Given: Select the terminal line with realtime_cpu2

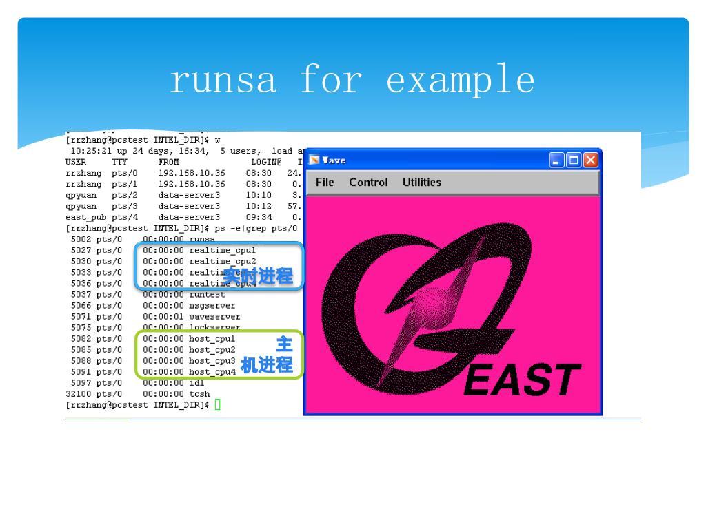Looking at the screenshot, I should (x=163, y=261).
